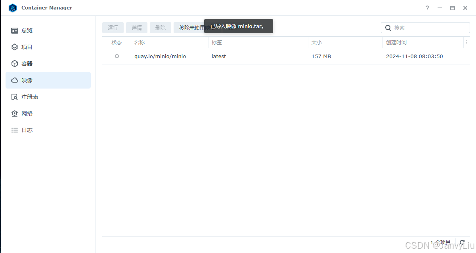Click the 项目 layers sidebar icon
476x253 pixels.
pyautogui.click(x=15, y=47)
